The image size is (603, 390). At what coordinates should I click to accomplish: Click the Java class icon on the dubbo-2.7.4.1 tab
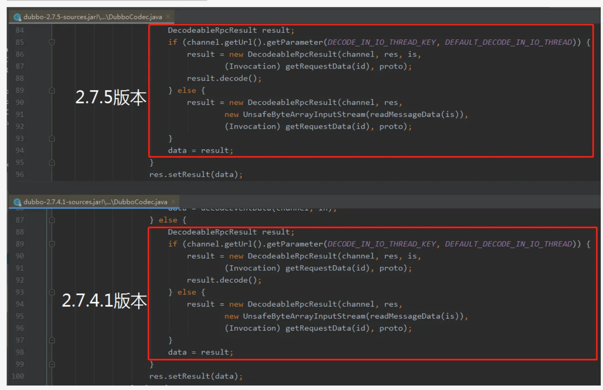[x=17, y=202]
